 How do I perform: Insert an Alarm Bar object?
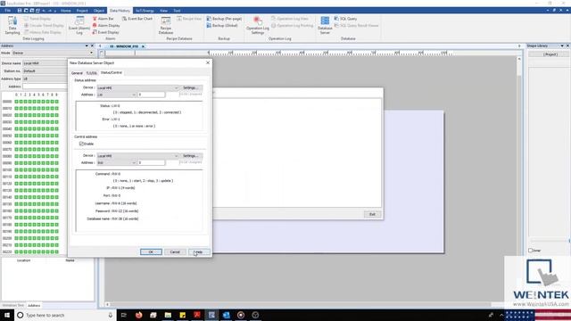coord(103,19)
